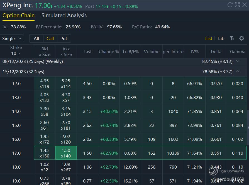Switch to the Option Chain tab
Image resolution: width=249 pixels, height=185 pixels.
[18, 15]
